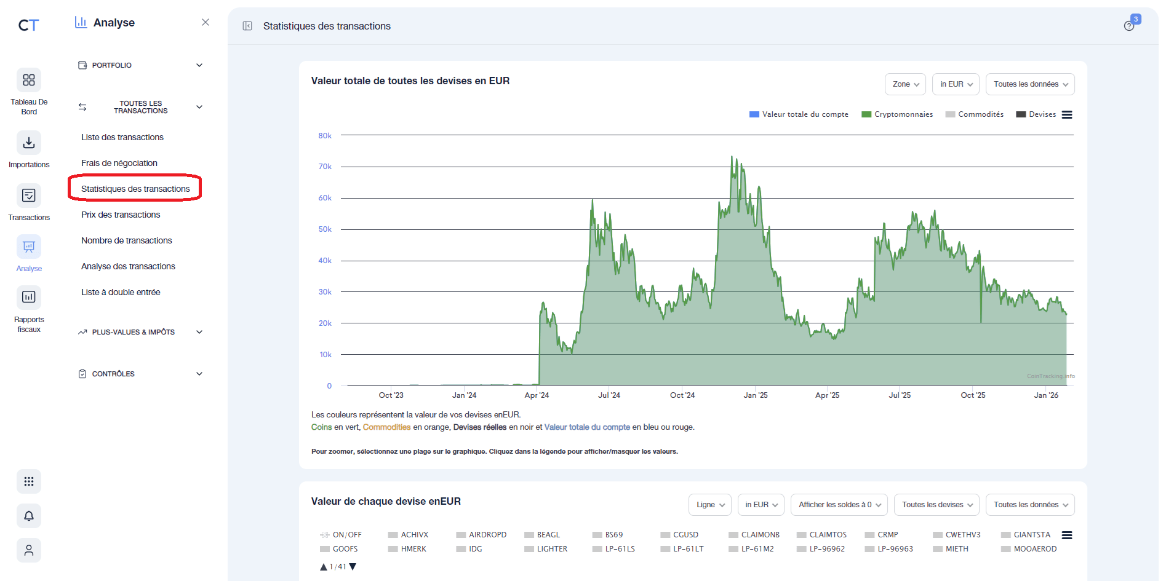The image size is (1166, 581).
Task: Select the Importations sidebar icon
Action: coord(28,143)
